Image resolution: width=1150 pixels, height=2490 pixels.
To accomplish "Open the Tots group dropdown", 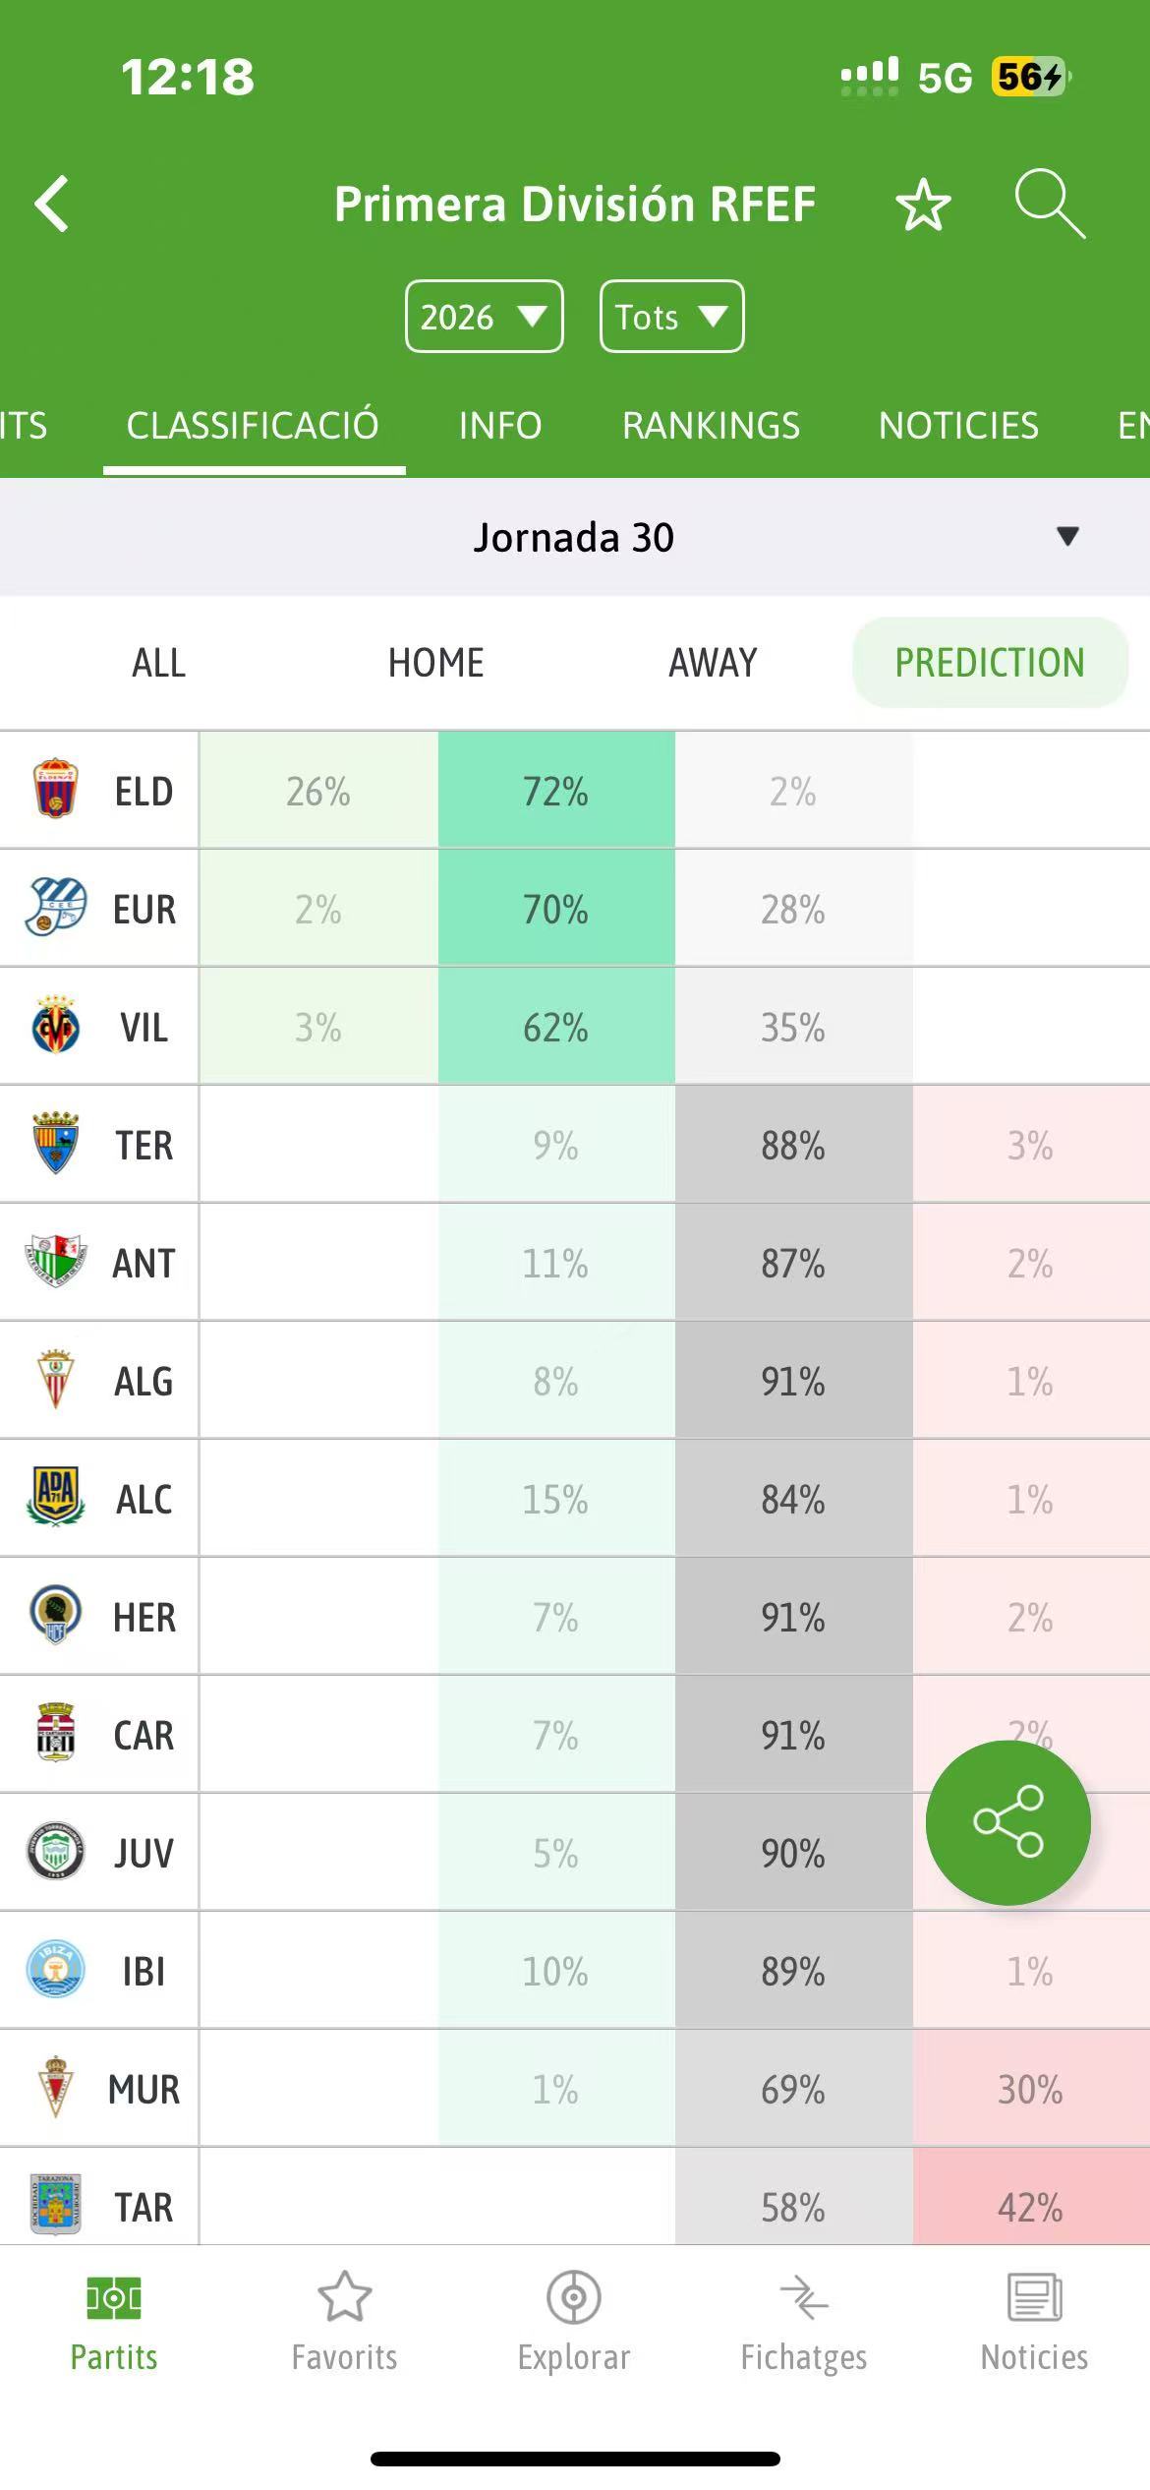I will [x=671, y=317].
